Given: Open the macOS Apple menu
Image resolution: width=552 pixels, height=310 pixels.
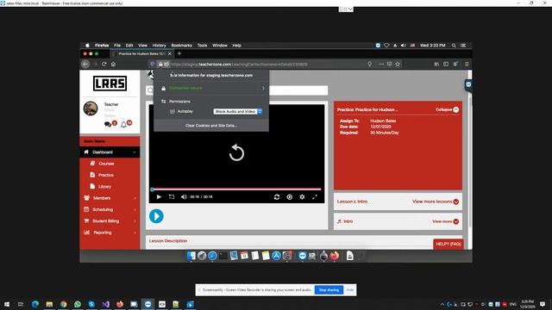Looking at the screenshot, I should tap(87, 46).
